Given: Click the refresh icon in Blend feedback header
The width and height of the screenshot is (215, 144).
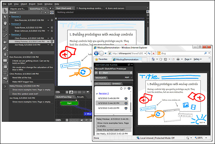Looking at the screenshot, I should tap(41, 13).
